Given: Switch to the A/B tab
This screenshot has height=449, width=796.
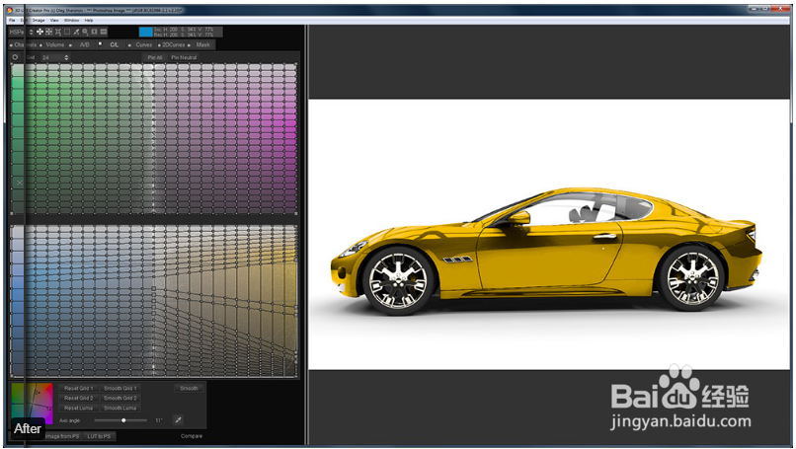Looking at the screenshot, I should point(84,44).
